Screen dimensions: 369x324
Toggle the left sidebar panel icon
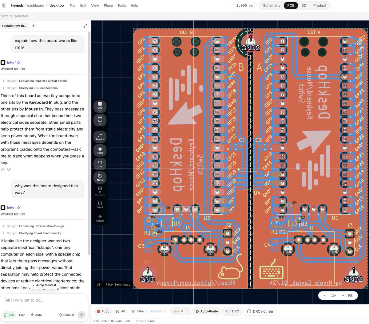4,6
